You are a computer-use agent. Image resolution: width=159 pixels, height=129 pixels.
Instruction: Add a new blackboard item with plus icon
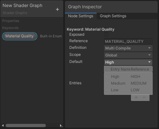[x=57, y=9]
